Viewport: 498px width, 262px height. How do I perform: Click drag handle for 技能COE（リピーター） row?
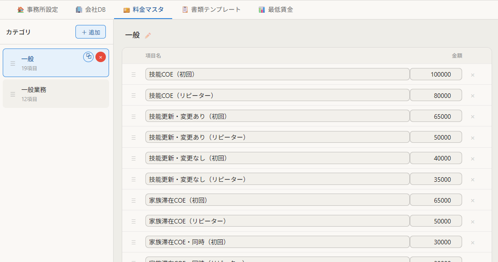point(134,96)
